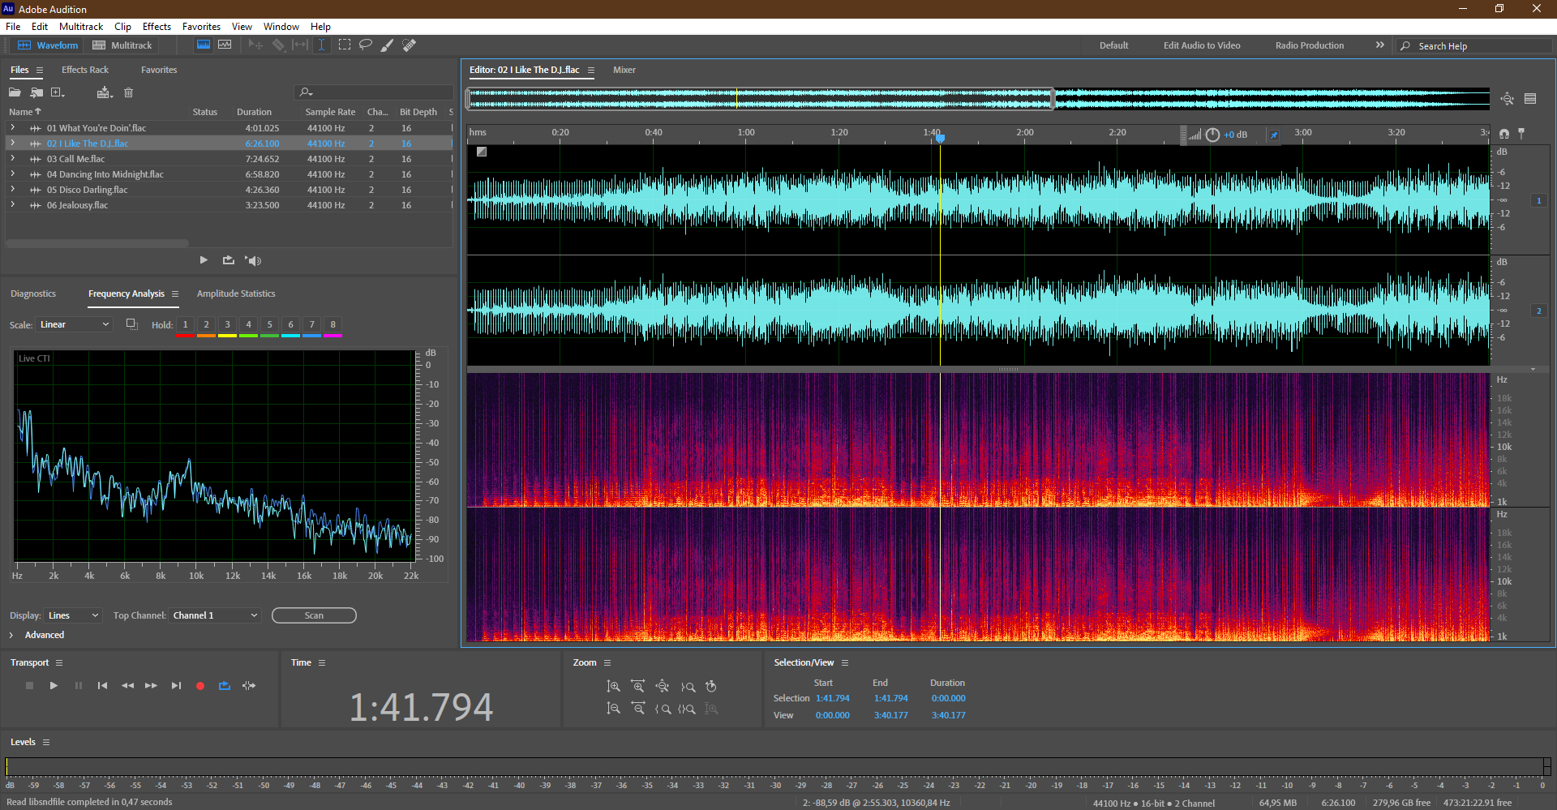Toggle the spectral frequency display button

coord(204,45)
